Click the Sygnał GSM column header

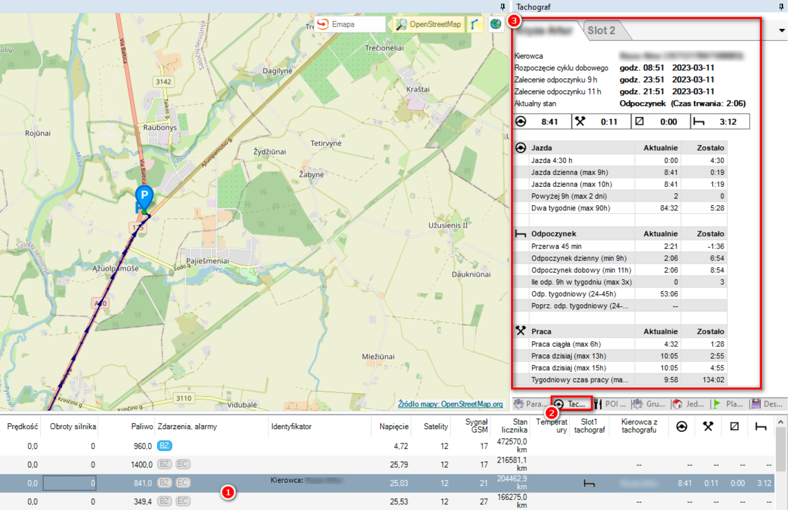476,426
